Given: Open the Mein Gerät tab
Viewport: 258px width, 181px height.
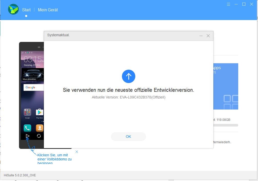Looking at the screenshot, I should (48, 10).
